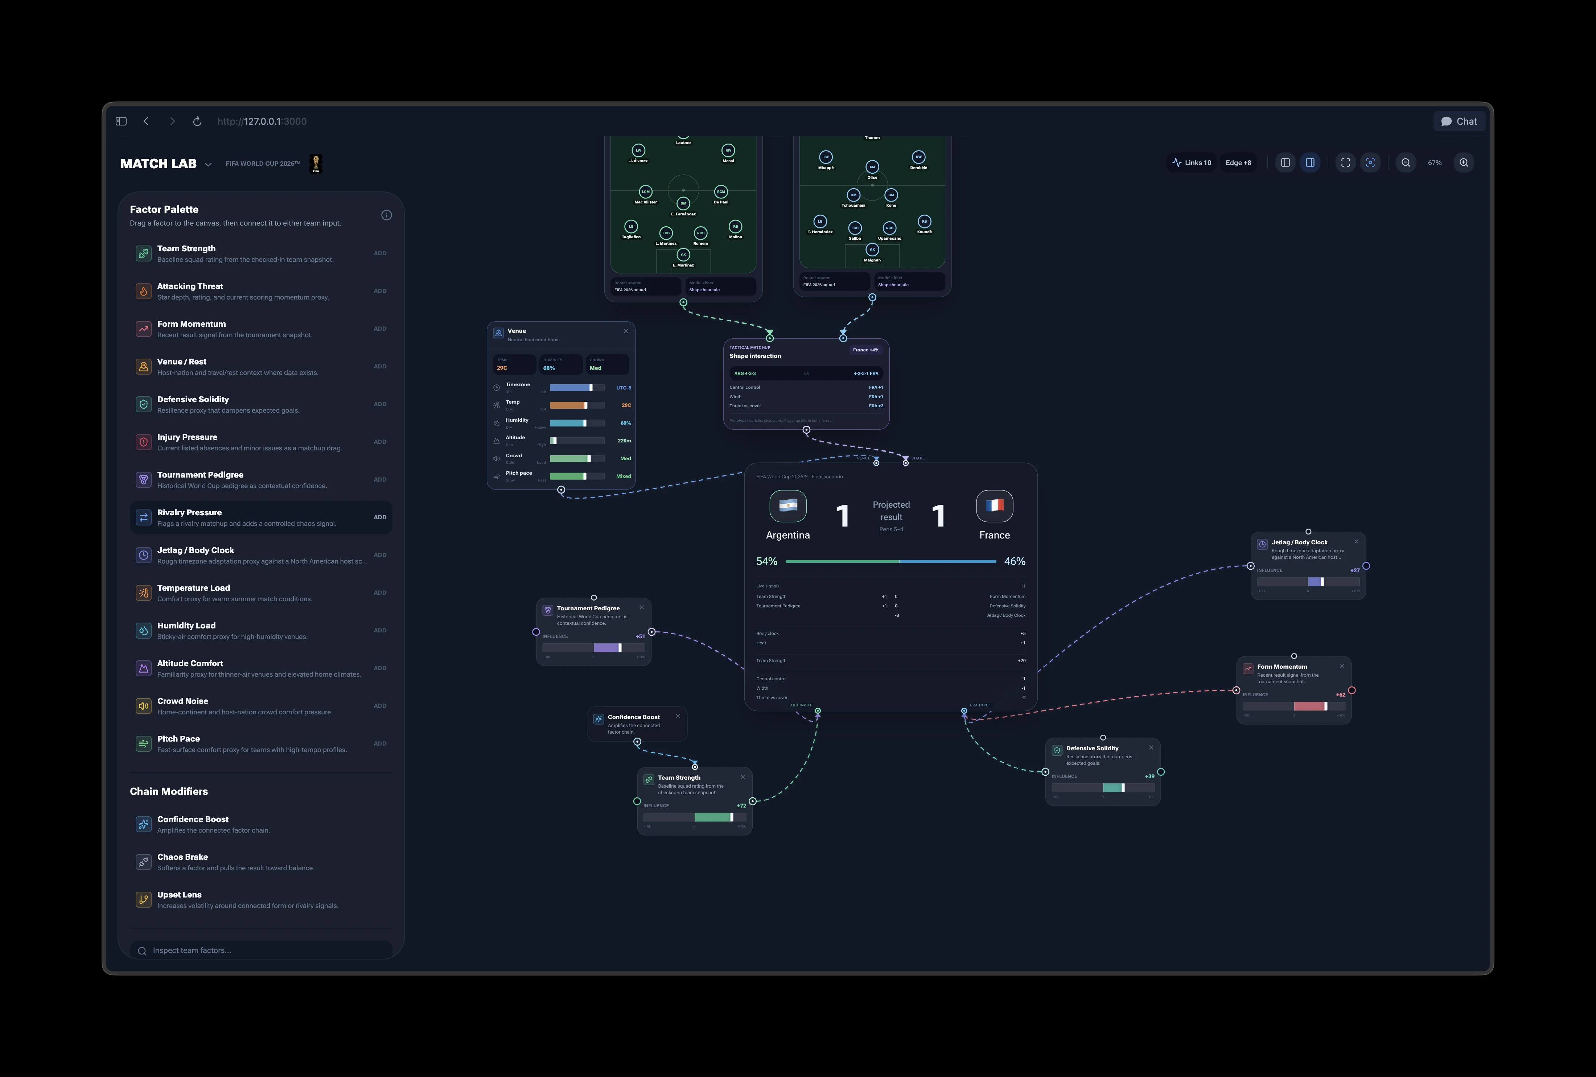Click the Shape interaction output port
The image size is (1596, 1077).
[x=806, y=430]
